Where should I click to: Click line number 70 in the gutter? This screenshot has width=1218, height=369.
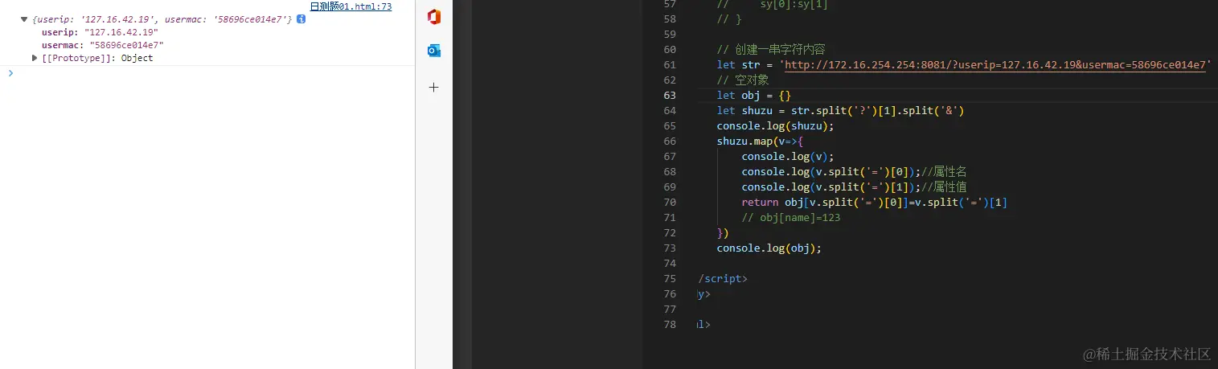(x=671, y=203)
